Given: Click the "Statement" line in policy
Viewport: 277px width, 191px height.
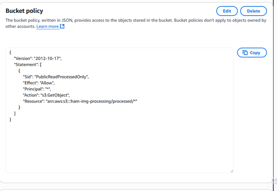Looking at the screenshot, I should pyautogui.click(x=28, y=65).
